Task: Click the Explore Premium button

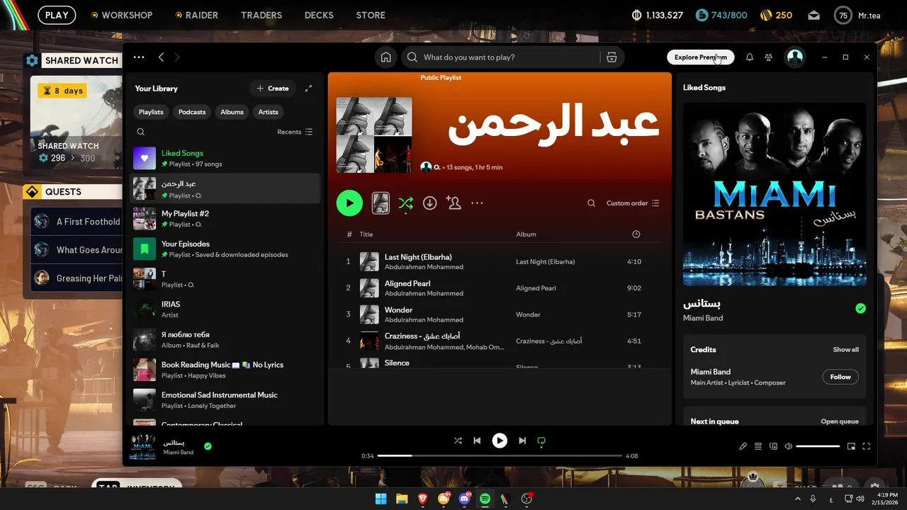Action: click(700, 57)
